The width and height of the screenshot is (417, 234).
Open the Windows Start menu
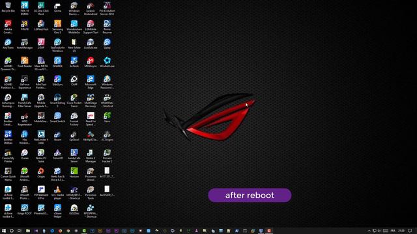tap(4, 231)
